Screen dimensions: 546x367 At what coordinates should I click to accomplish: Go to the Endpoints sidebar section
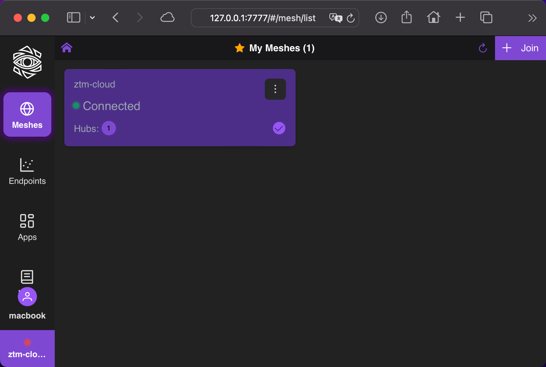(27, 171)
